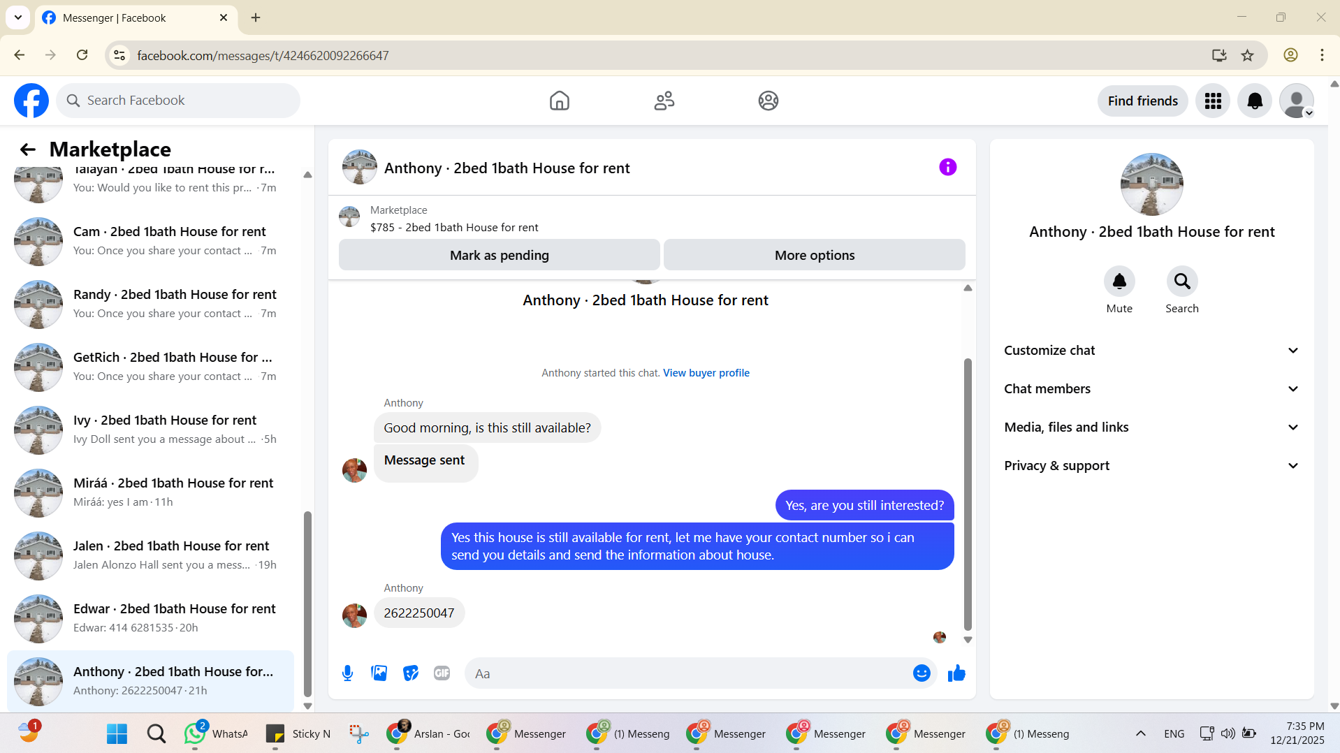This screenshot has width=1340, height=753.
Task: Click the voice clip microphone icon
Action: (347, 673)
